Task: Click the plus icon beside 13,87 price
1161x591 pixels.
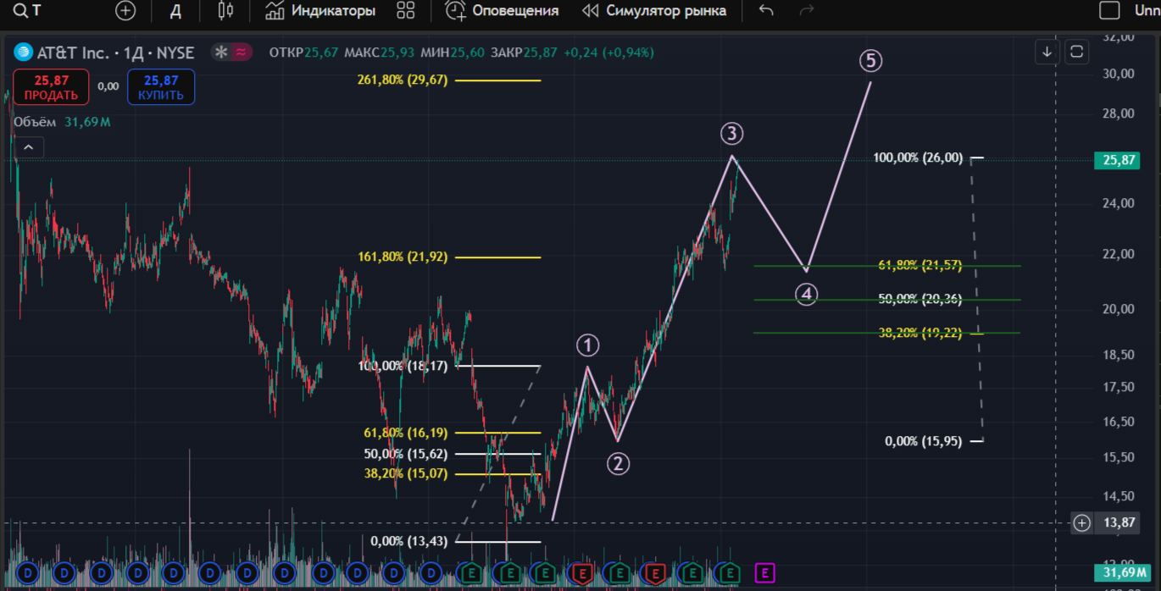Action: coord(1081,522)
